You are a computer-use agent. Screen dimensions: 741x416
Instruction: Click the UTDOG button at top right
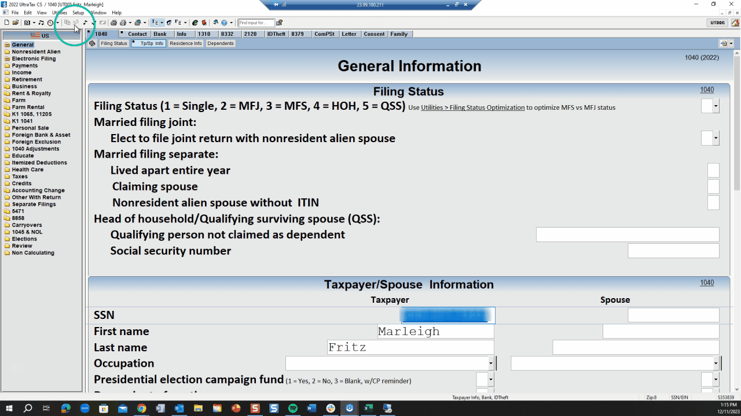[x=718, y=24]
